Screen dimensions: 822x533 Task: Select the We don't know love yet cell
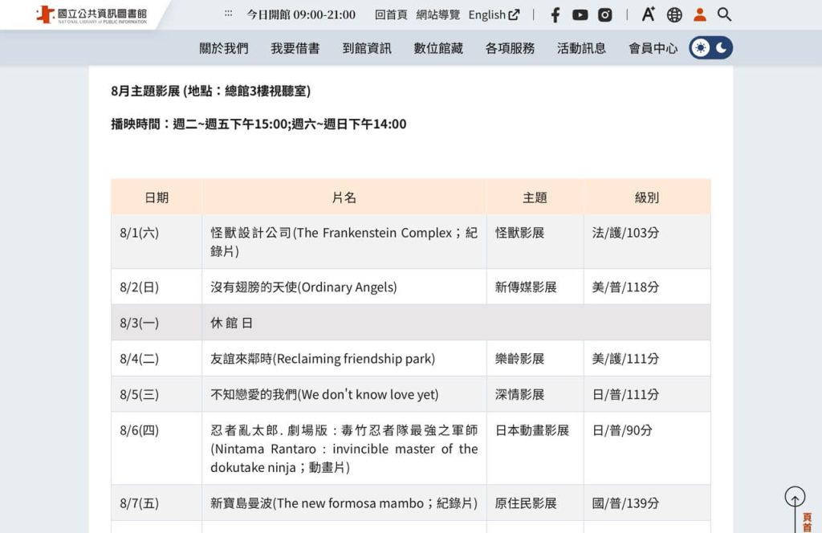pyautogui.click(x=344, y=394)
